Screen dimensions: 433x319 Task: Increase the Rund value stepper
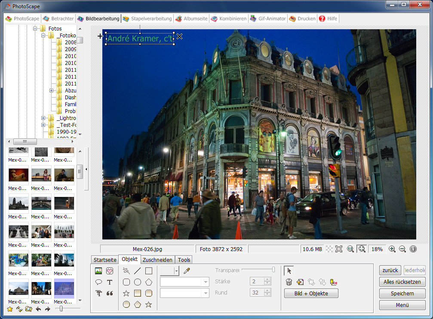[267, 291]
